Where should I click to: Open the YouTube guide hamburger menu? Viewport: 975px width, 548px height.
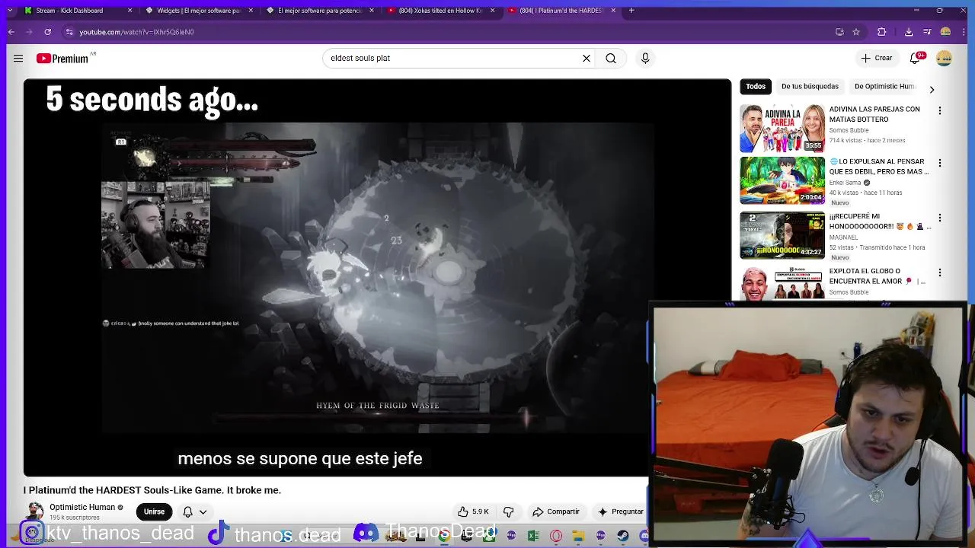[18, 58]
